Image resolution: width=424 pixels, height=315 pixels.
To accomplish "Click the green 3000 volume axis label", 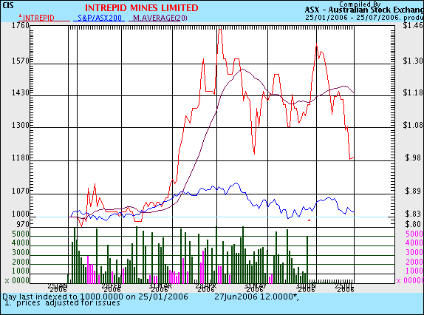I will [x=20, y=253].
